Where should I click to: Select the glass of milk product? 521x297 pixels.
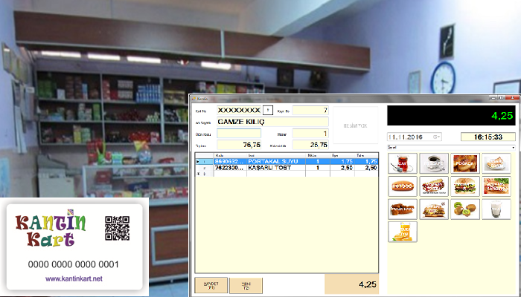point(496,209)
